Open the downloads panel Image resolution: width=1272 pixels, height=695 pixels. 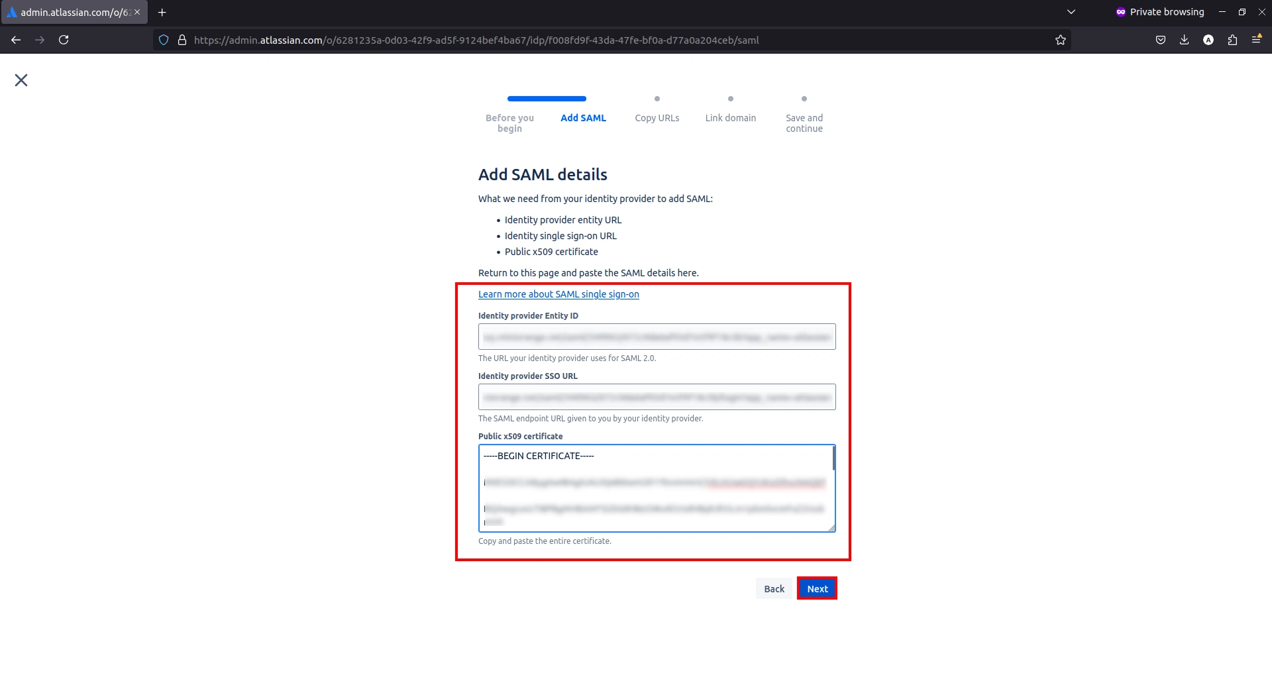pyautogui.click(x=1184, y=40)
